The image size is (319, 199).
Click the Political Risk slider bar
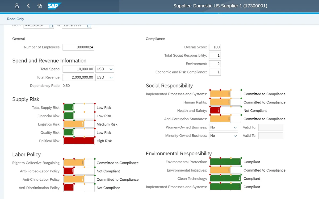coord(79,141)
